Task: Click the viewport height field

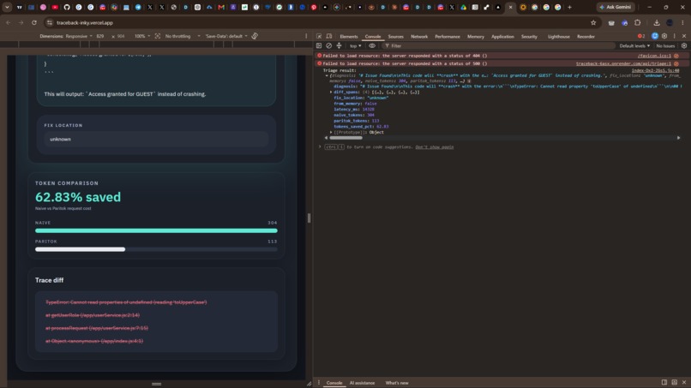Action: (121, 36)
